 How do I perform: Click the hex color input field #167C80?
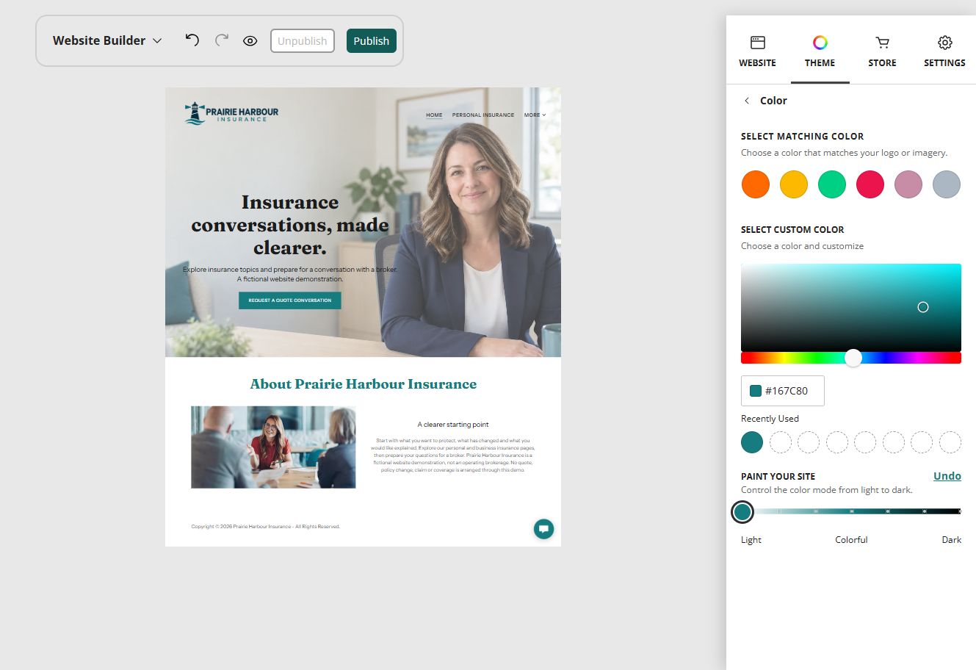(x=783, y=391)
